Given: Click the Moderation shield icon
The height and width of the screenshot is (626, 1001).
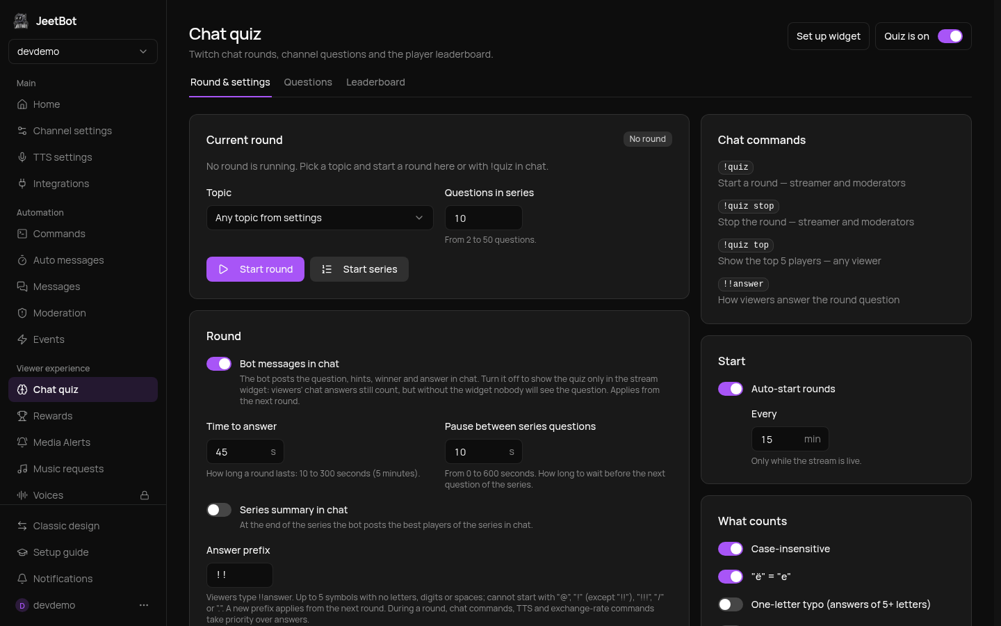Looking at the screenshot, I should pos(22,313).
